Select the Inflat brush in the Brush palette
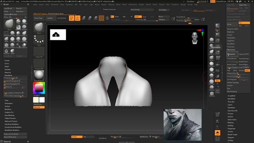The width and height of the screenshot is (254, 143). coord(12,51)
